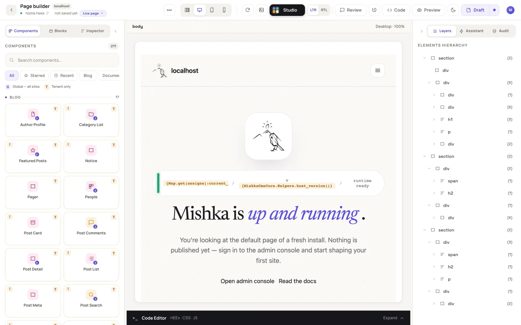521x325 pixels.
Task: Click the Studio button
Action: (x=287, y=10)
